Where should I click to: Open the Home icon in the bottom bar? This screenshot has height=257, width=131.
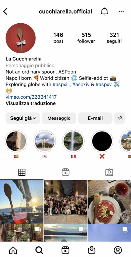click(x=13, y=250)
